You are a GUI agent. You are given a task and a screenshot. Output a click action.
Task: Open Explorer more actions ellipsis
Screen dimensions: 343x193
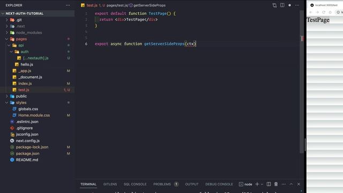click(x=68, y=5)
